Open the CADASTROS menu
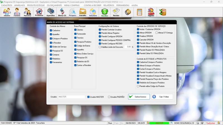This screenshot has width=223, height=125. tap(6, 5)
